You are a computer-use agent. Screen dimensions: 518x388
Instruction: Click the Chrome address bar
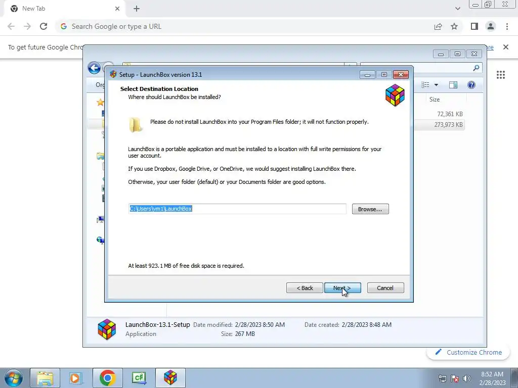[x=244, y=26]
